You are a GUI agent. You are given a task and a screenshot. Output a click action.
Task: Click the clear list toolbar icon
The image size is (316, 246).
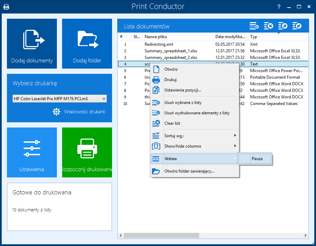(x=268, y=26)
